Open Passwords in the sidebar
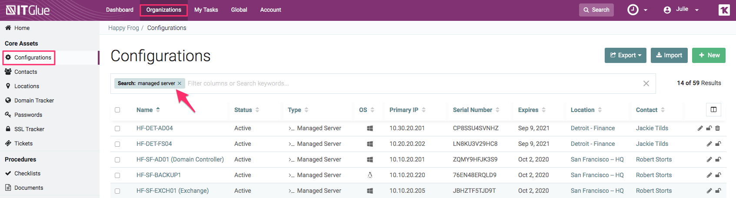The image size is (736, 198). tap(28, 115)
